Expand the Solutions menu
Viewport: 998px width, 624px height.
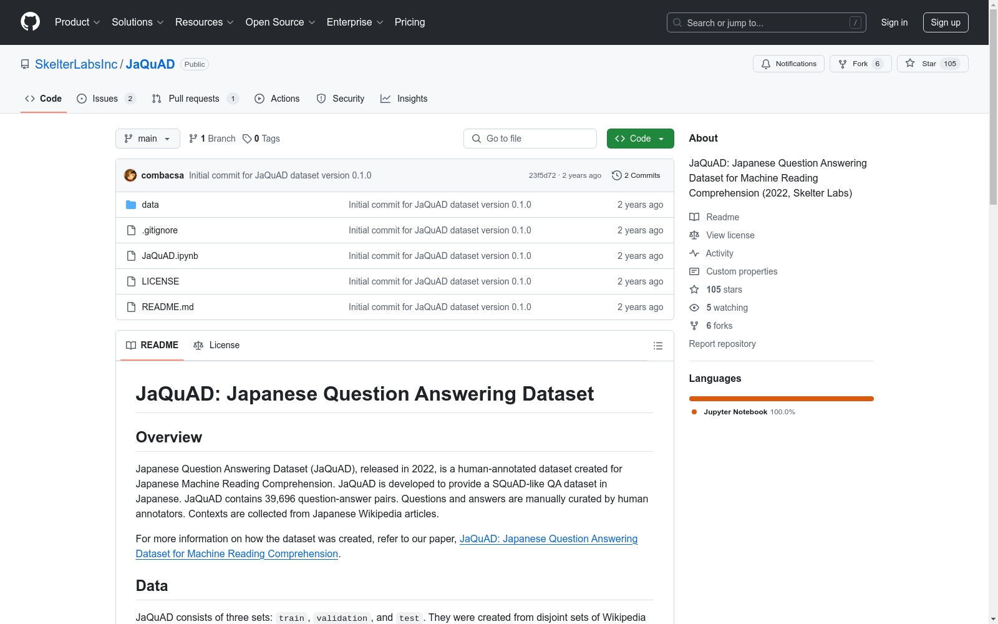[138, 22]
